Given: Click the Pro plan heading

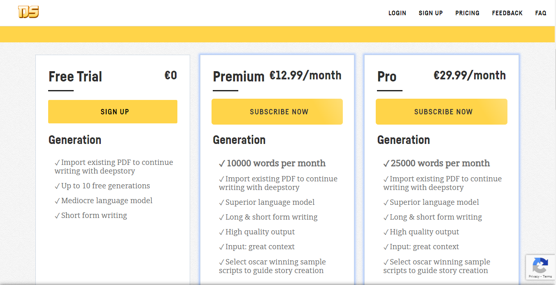Looking at the screenshot, I should [x=387, y=76].
